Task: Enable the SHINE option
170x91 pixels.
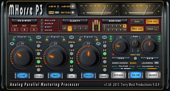Action: pyautogui.click(x=42, y=30)
